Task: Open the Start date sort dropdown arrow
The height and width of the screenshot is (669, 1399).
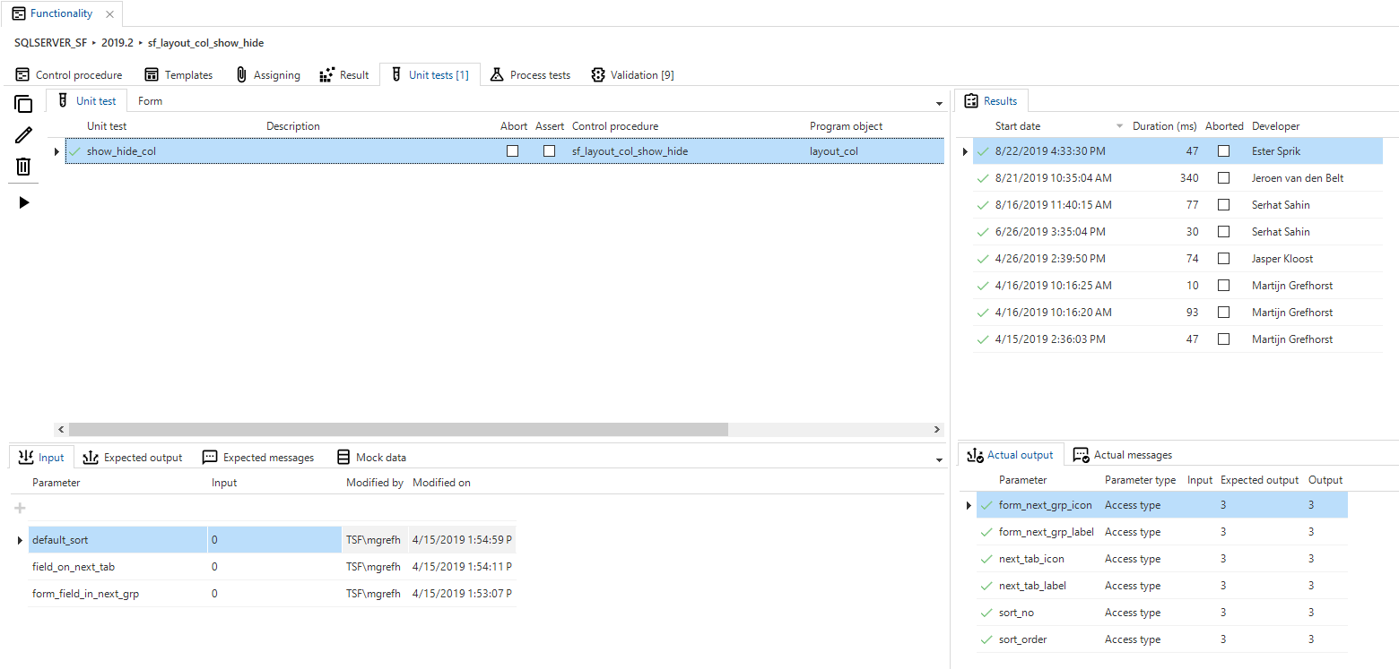Action: coord(1118,125)
